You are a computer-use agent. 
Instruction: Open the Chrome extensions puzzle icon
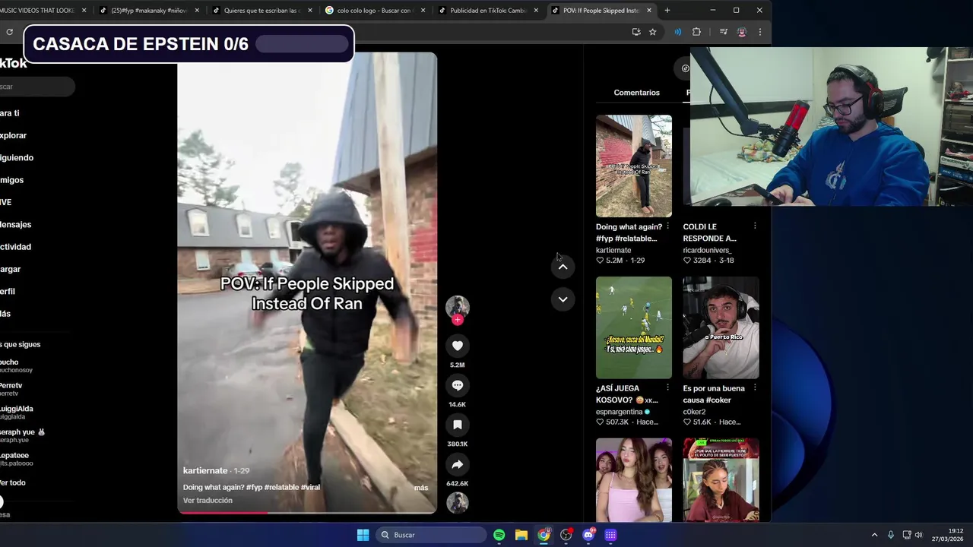[696, 32]
